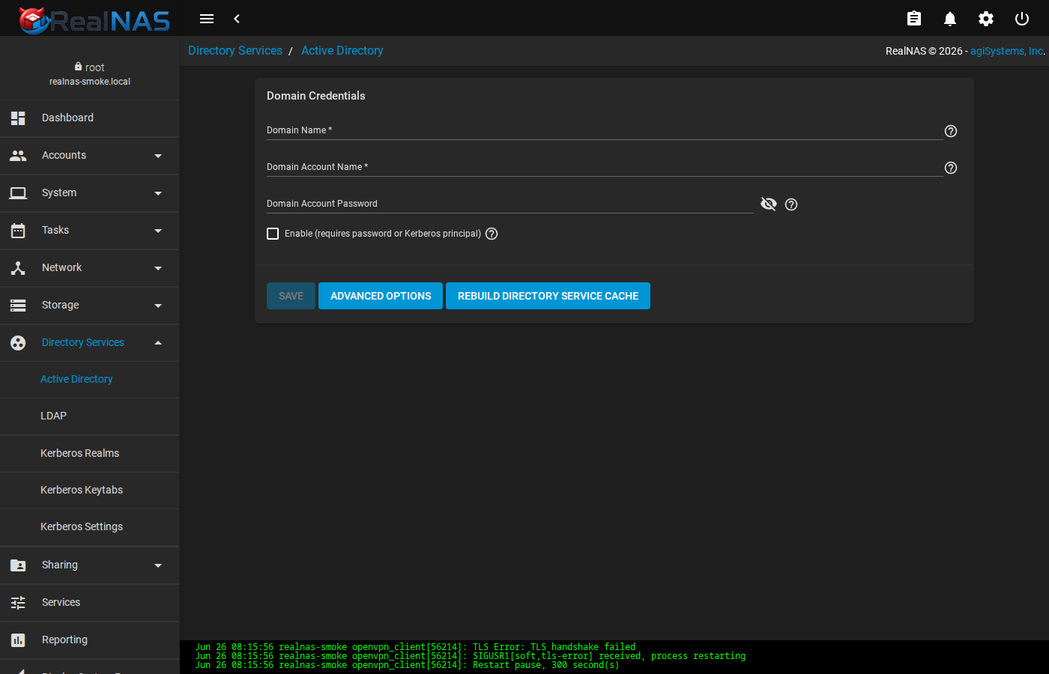
Task: Click the Storage drives icon
Action: (18, 306)
